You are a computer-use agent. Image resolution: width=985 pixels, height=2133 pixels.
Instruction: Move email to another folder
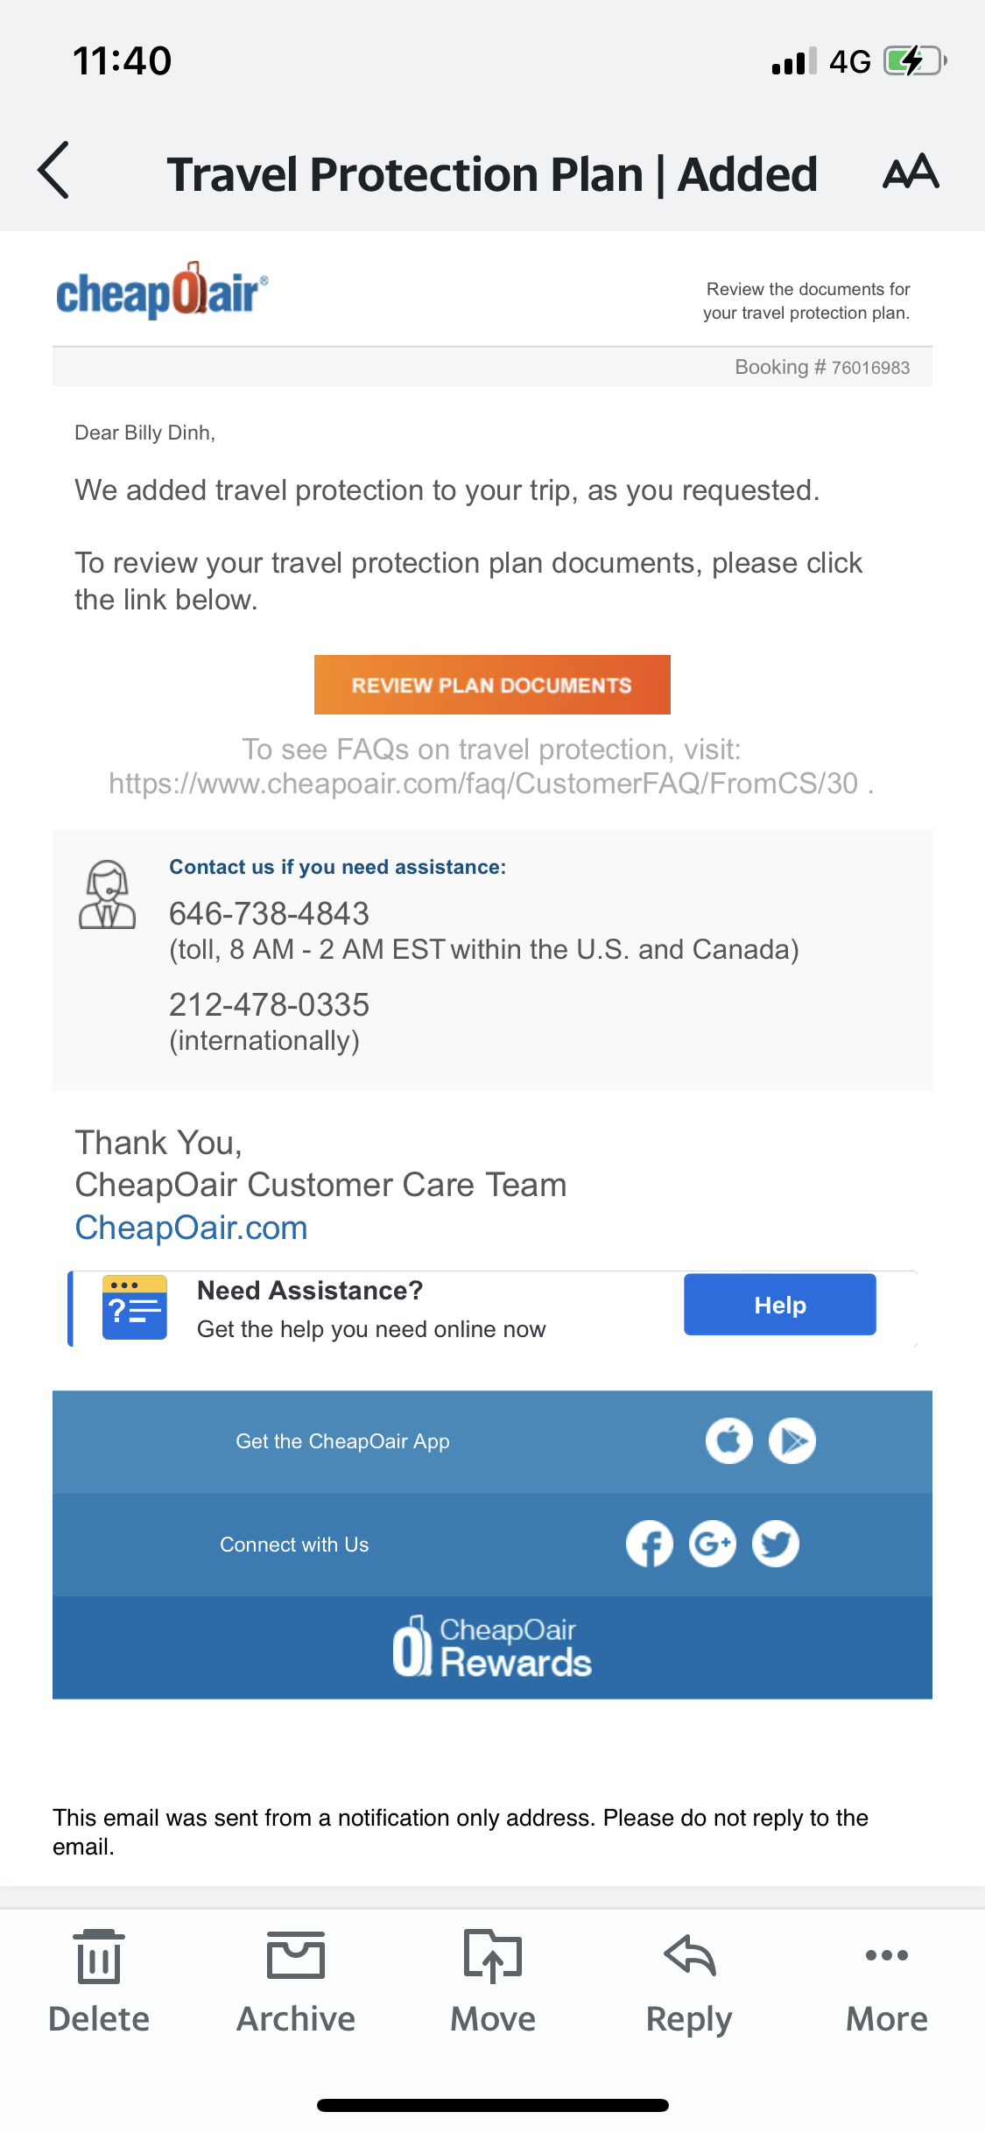(493, 1981)
